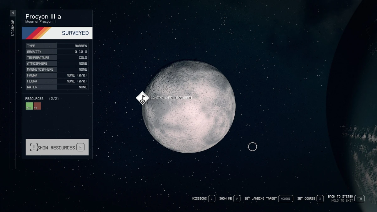
Task: Click the SURVEYED banner
Action: coord(57,33)
